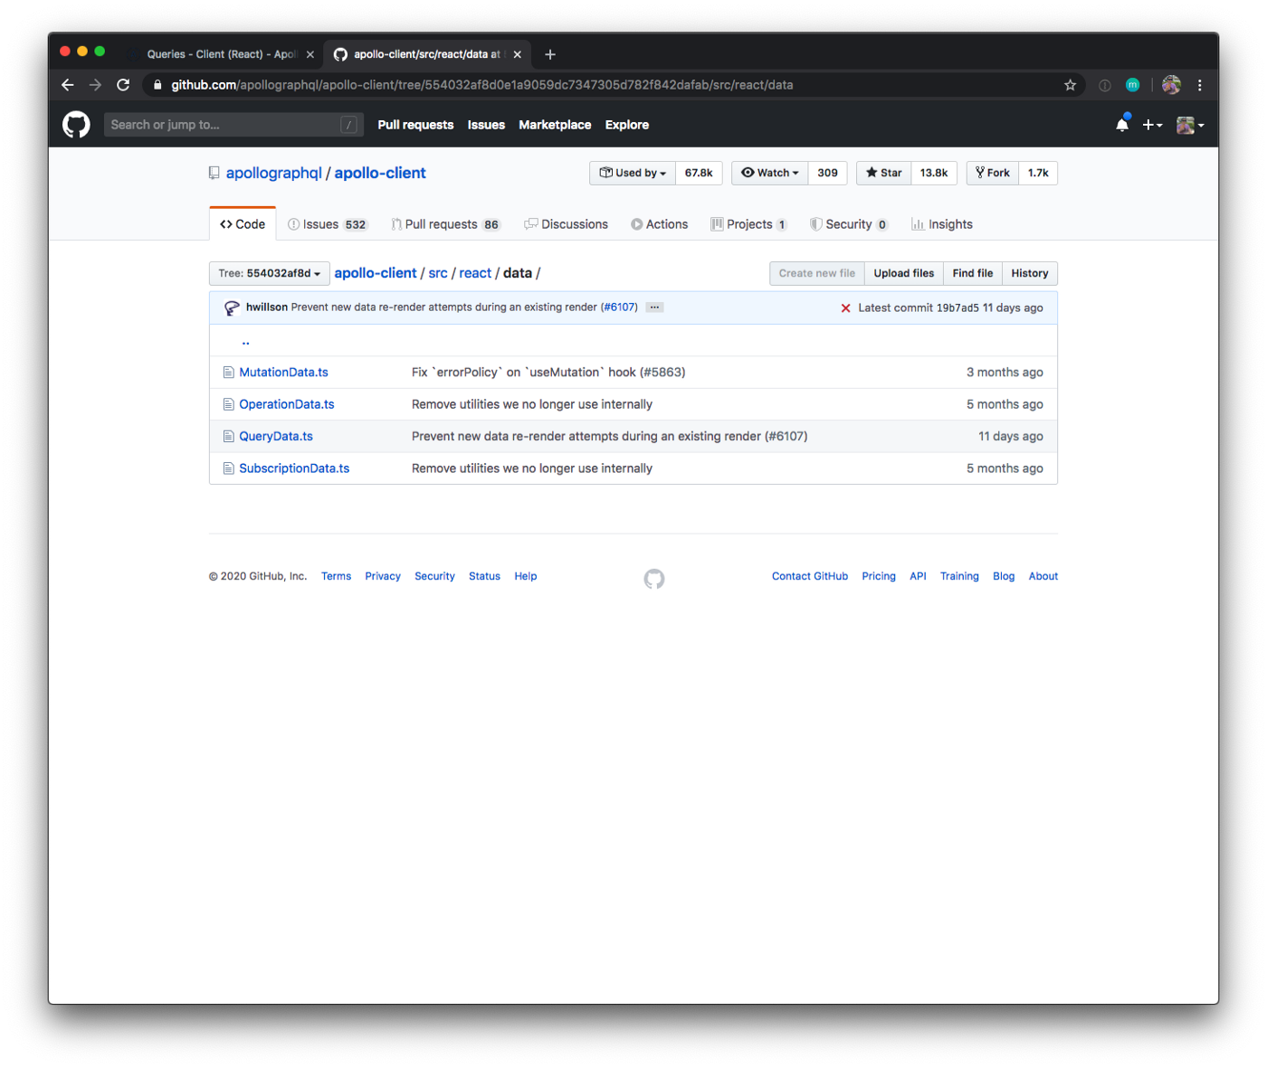Click the GitHub Octocat logo in header
This screenshot has height=1068, width=1267.
(76, 125)
